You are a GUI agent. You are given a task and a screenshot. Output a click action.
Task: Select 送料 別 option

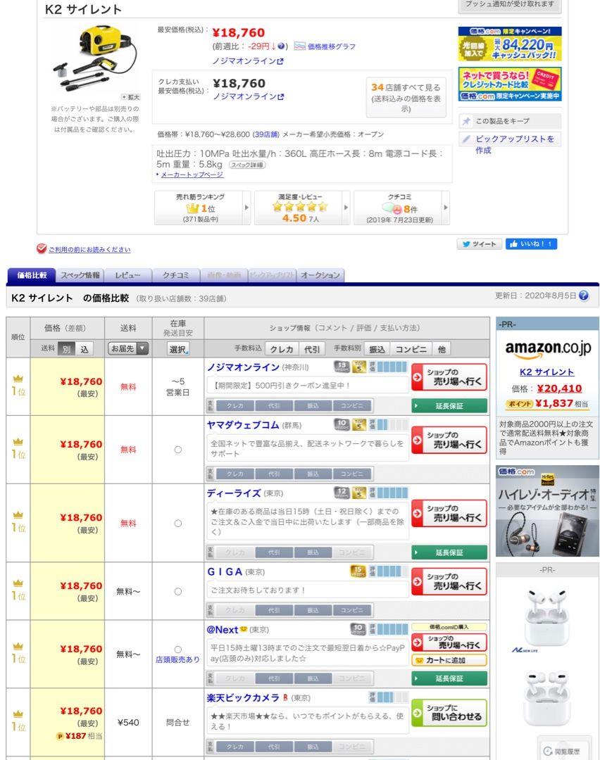click(66, 348)
